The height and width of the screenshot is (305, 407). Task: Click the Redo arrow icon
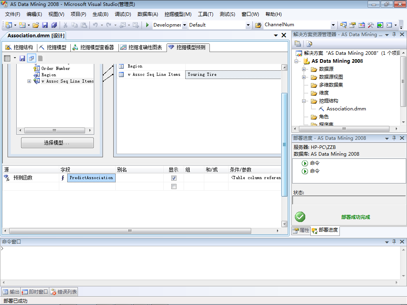[109, 25]
